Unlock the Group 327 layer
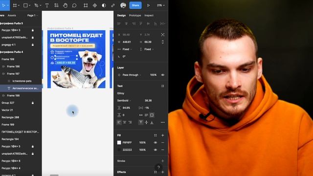The image size is (313, 176). click(33, 103)
